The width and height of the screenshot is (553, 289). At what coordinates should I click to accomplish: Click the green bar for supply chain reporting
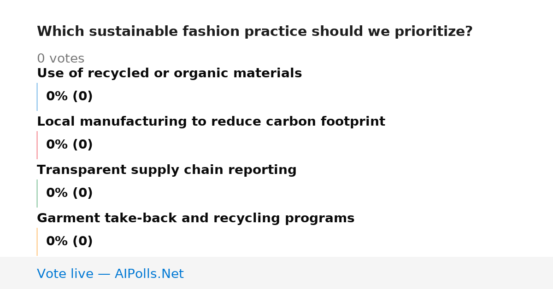tap(37, 193)
